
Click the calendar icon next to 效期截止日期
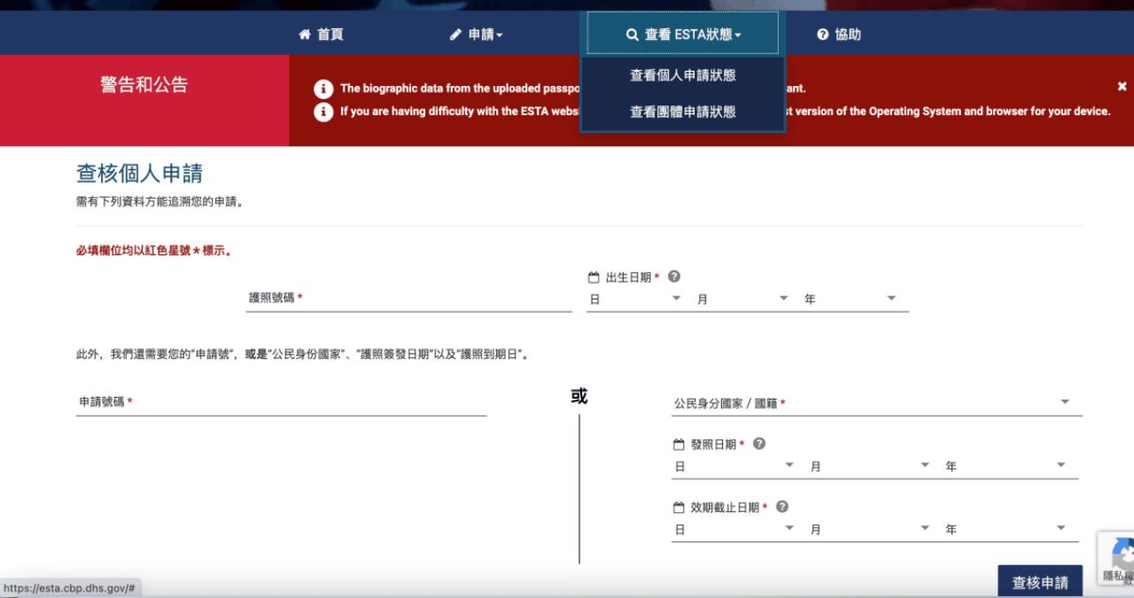coord(677,507)
